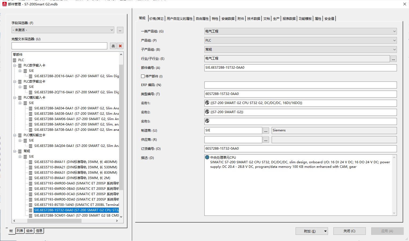
Task: Collapse the PLC数字输入卡 tree node
Action: click(14, 65)
